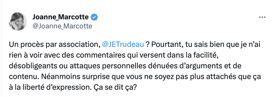This screenshot has height=97, width=273.
Task: Click the bold Joanne_Marcotte display name
Action: pyautogui.click(x=60, y=17)
